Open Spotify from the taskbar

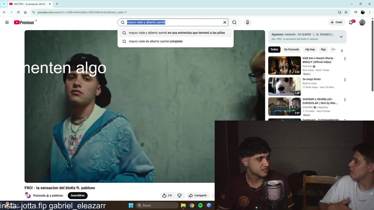coord(200,205)
